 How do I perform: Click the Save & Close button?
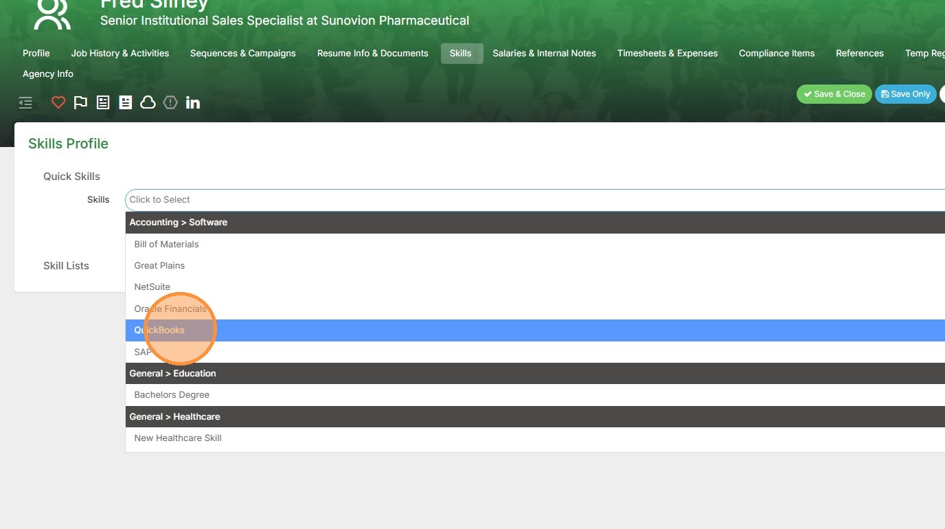click(834, 94)
